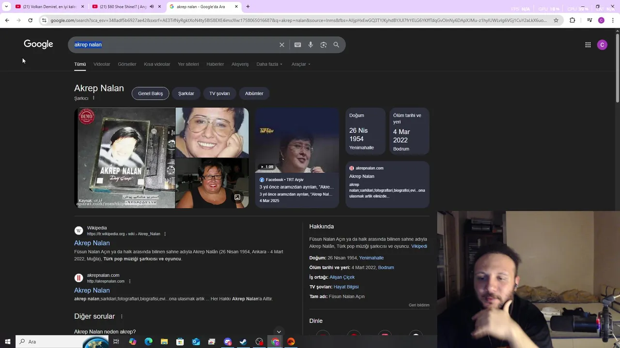This screenshot has height=348, width=620.
Task: Open the akrepnalan.com Akrep Nalan result
Action: click(92, 290)
